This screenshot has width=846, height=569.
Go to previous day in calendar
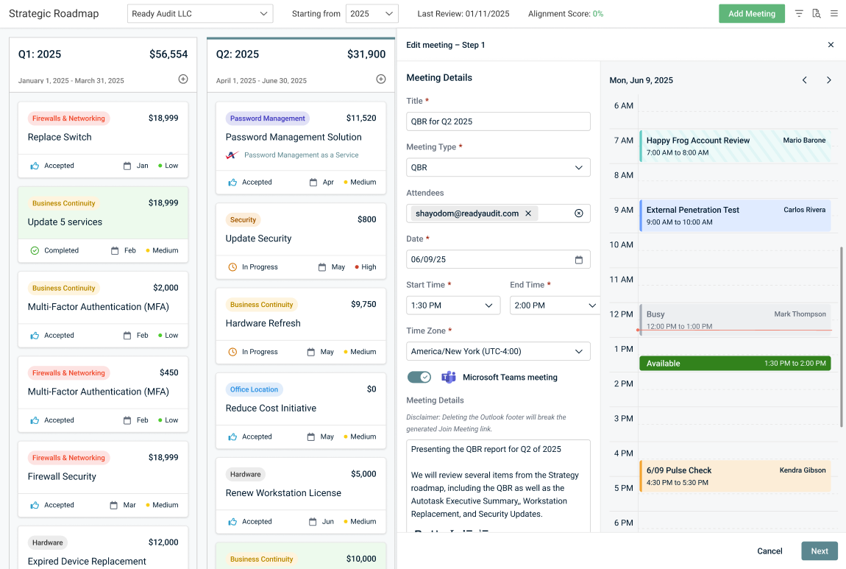[805, 80]
